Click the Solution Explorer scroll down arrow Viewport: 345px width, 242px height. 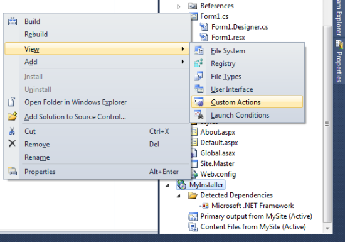coord(327,228)
